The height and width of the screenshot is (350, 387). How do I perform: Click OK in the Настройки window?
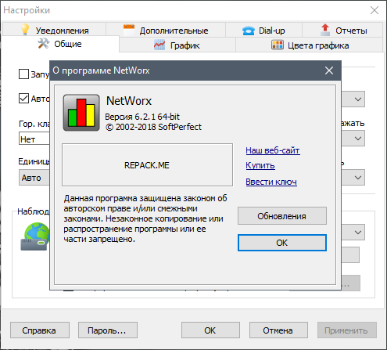210,330
